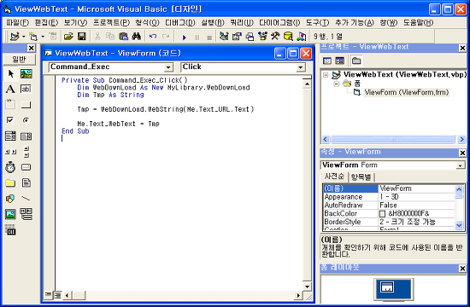Select the CommandButton control tool
The image size is (470, 307).
tap(26, 104)
